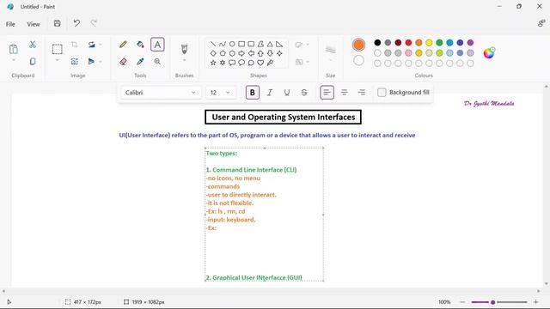This screenshot has height=309, width=550.
Task: Select the Text tool
Action: pyautogui.click(x=157, y=45)
